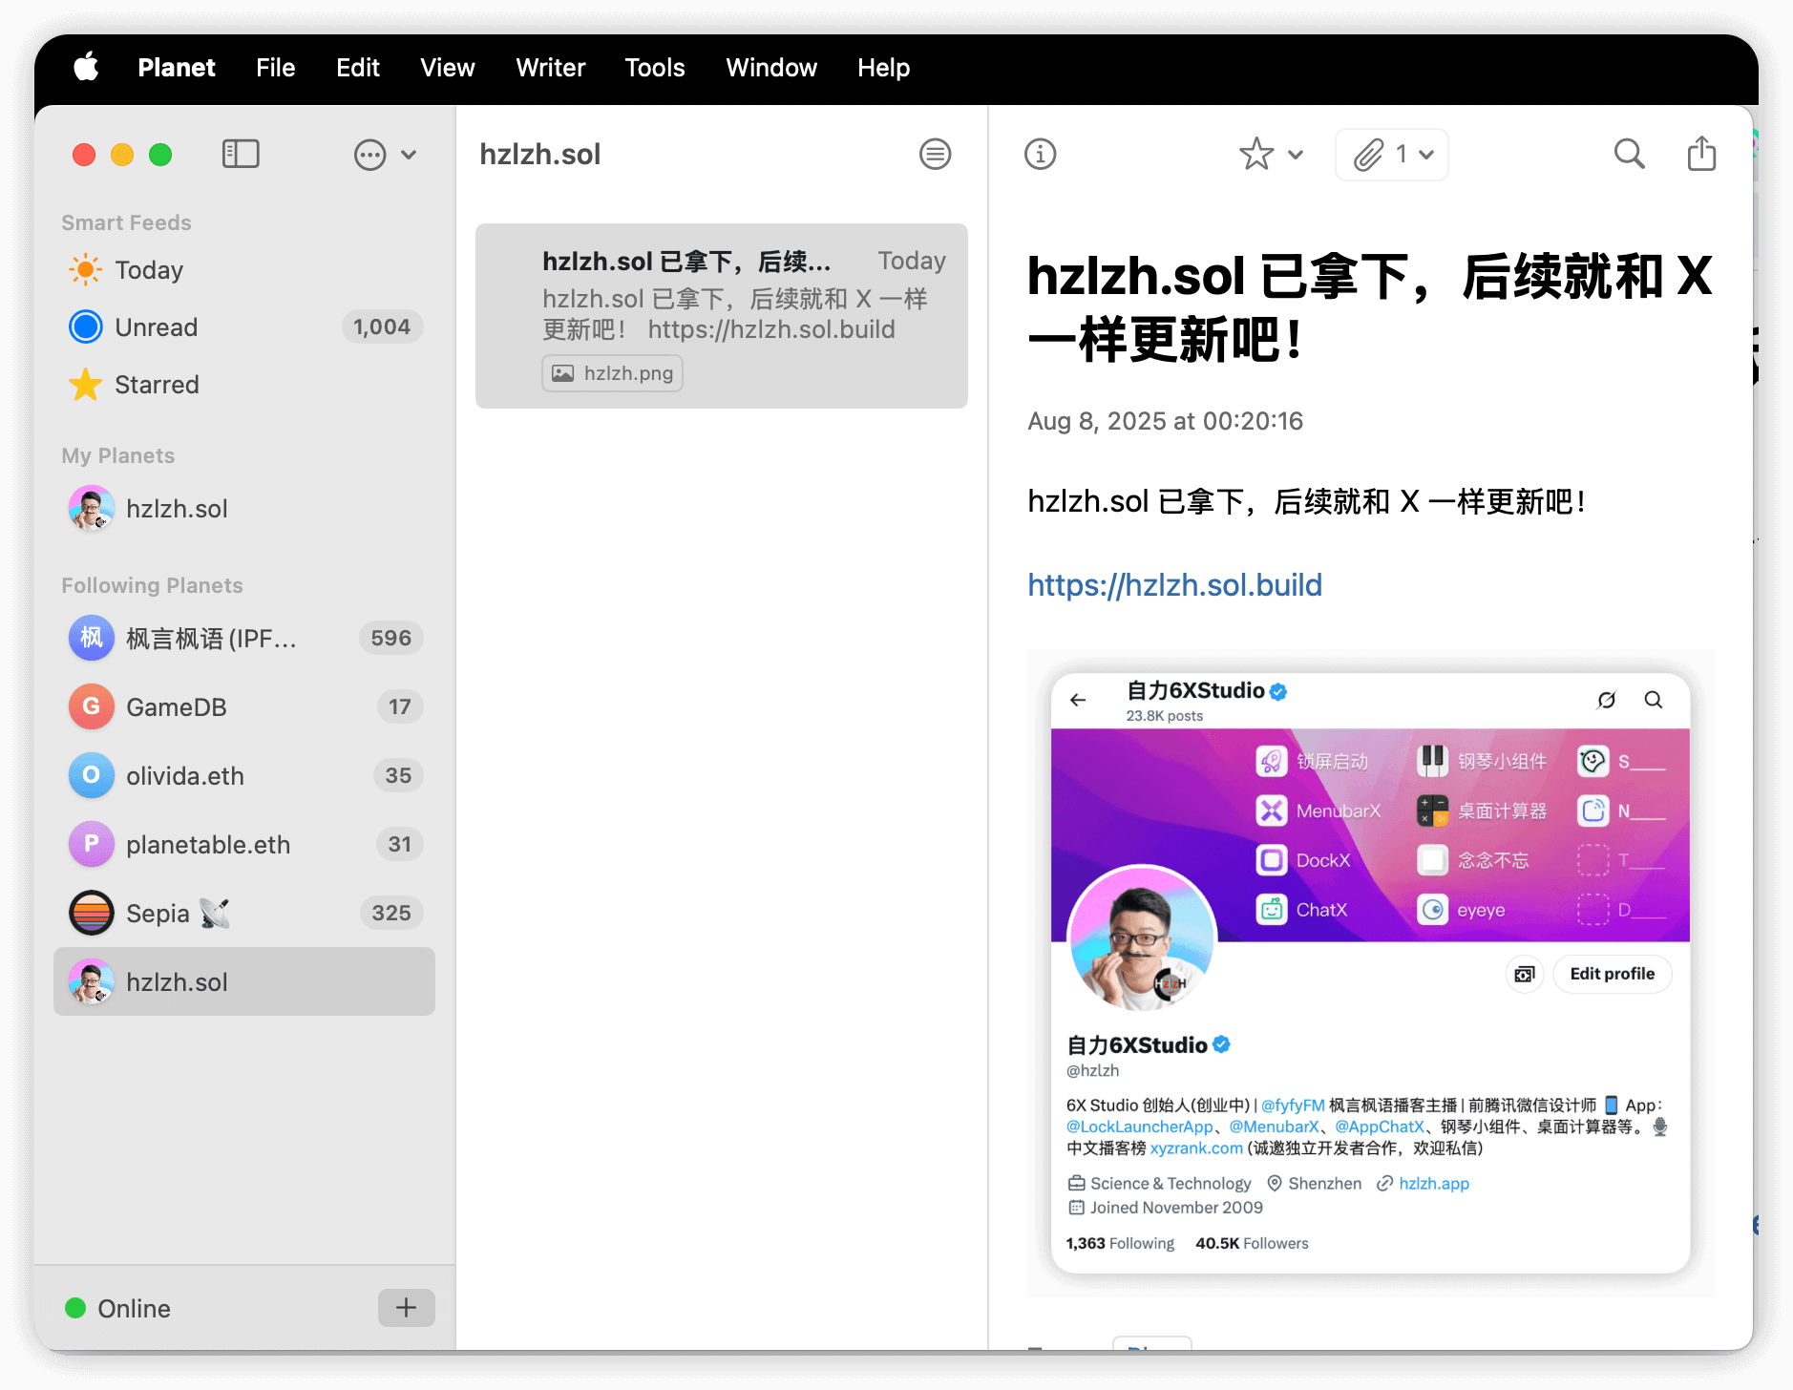Click the 17 badge beside GameDB
The image size is (1793, 1390).
point(400,706)
